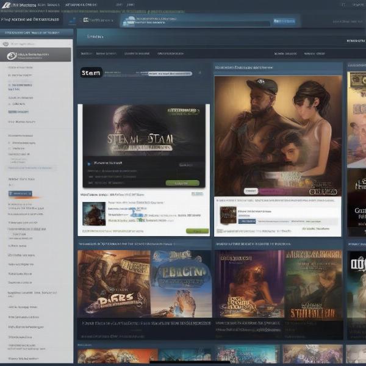This screenshot has width=366, height=366.
Task: Click the small teal tag above the game listing
Action: (x=197, y=194)
